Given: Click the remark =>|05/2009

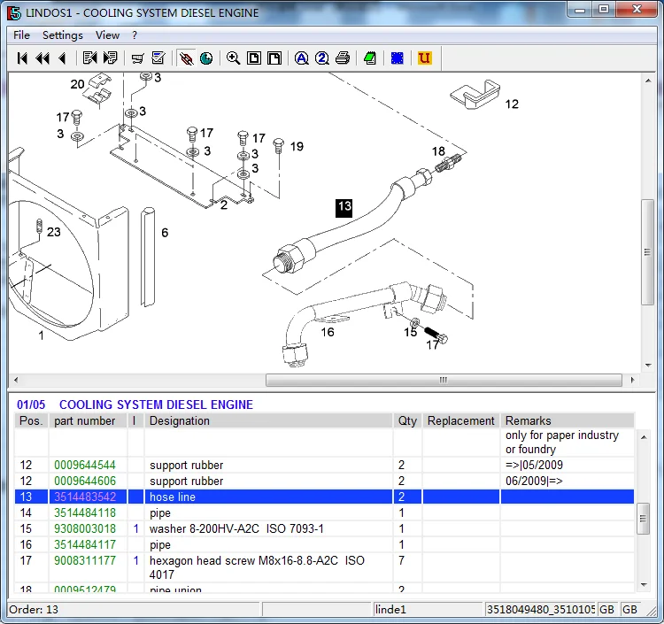Looking at the screenshot, I should [534, 465].
